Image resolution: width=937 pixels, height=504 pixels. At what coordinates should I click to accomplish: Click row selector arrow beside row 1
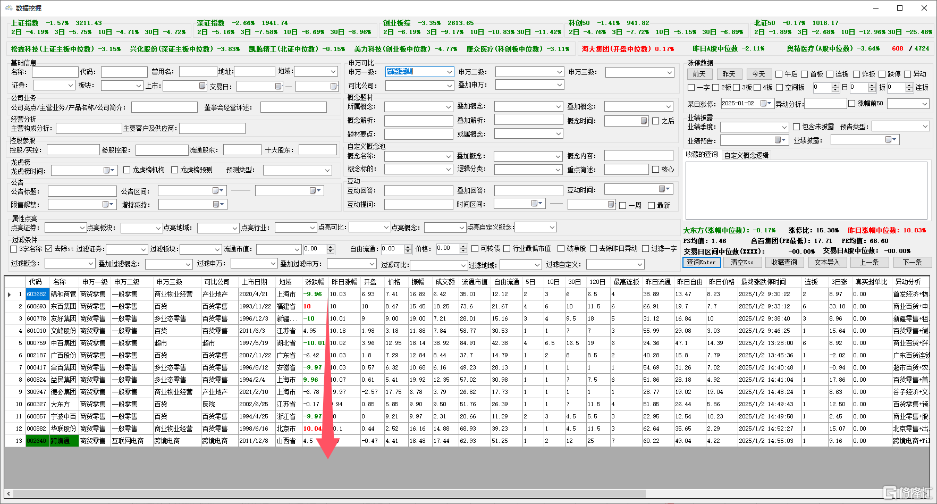click(9, 294)
